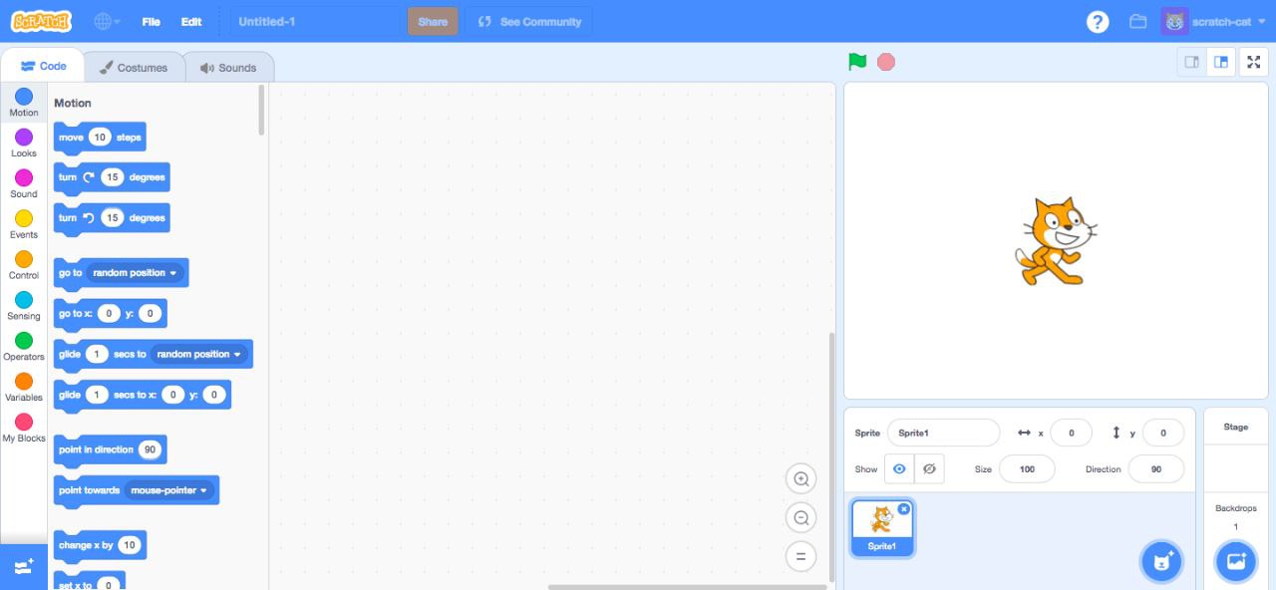Click the change x by 10 value
Viewport: 1276px width, 590px height.
[x=130, y=545]
